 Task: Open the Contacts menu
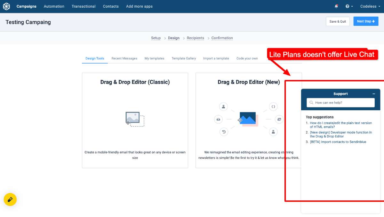[x=111, y=6]
